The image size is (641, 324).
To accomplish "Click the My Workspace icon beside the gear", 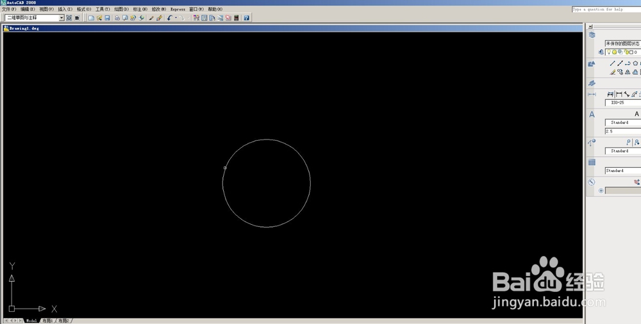I will [77, 18].
